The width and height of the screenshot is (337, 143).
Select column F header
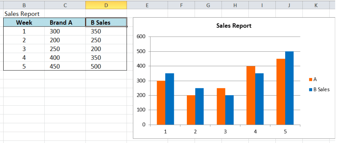point(181,5)
